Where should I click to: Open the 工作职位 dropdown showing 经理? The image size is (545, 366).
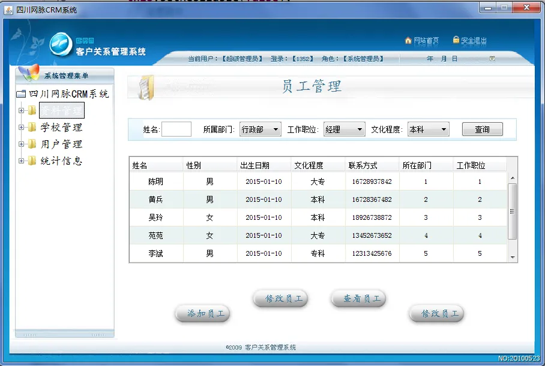click(x=344, y=129)
